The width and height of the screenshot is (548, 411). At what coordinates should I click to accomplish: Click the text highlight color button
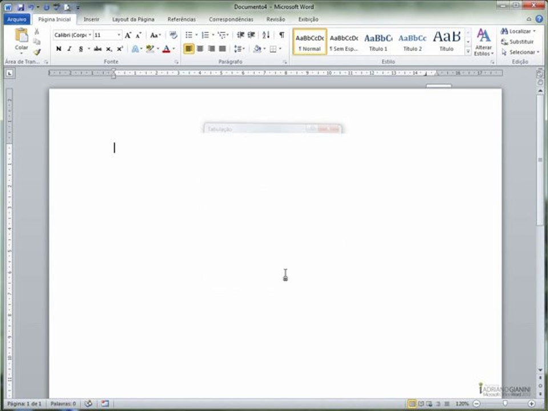[150, 49]
